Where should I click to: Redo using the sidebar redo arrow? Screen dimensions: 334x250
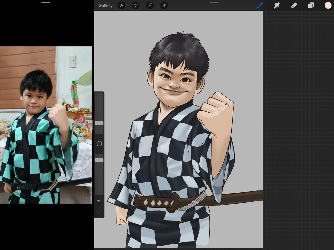[x=99, y=212]
